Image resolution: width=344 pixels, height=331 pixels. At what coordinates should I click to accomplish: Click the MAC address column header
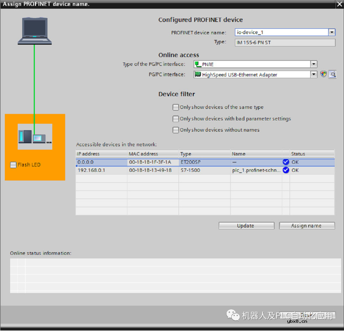pyautogui.click(x=153, y=154)
